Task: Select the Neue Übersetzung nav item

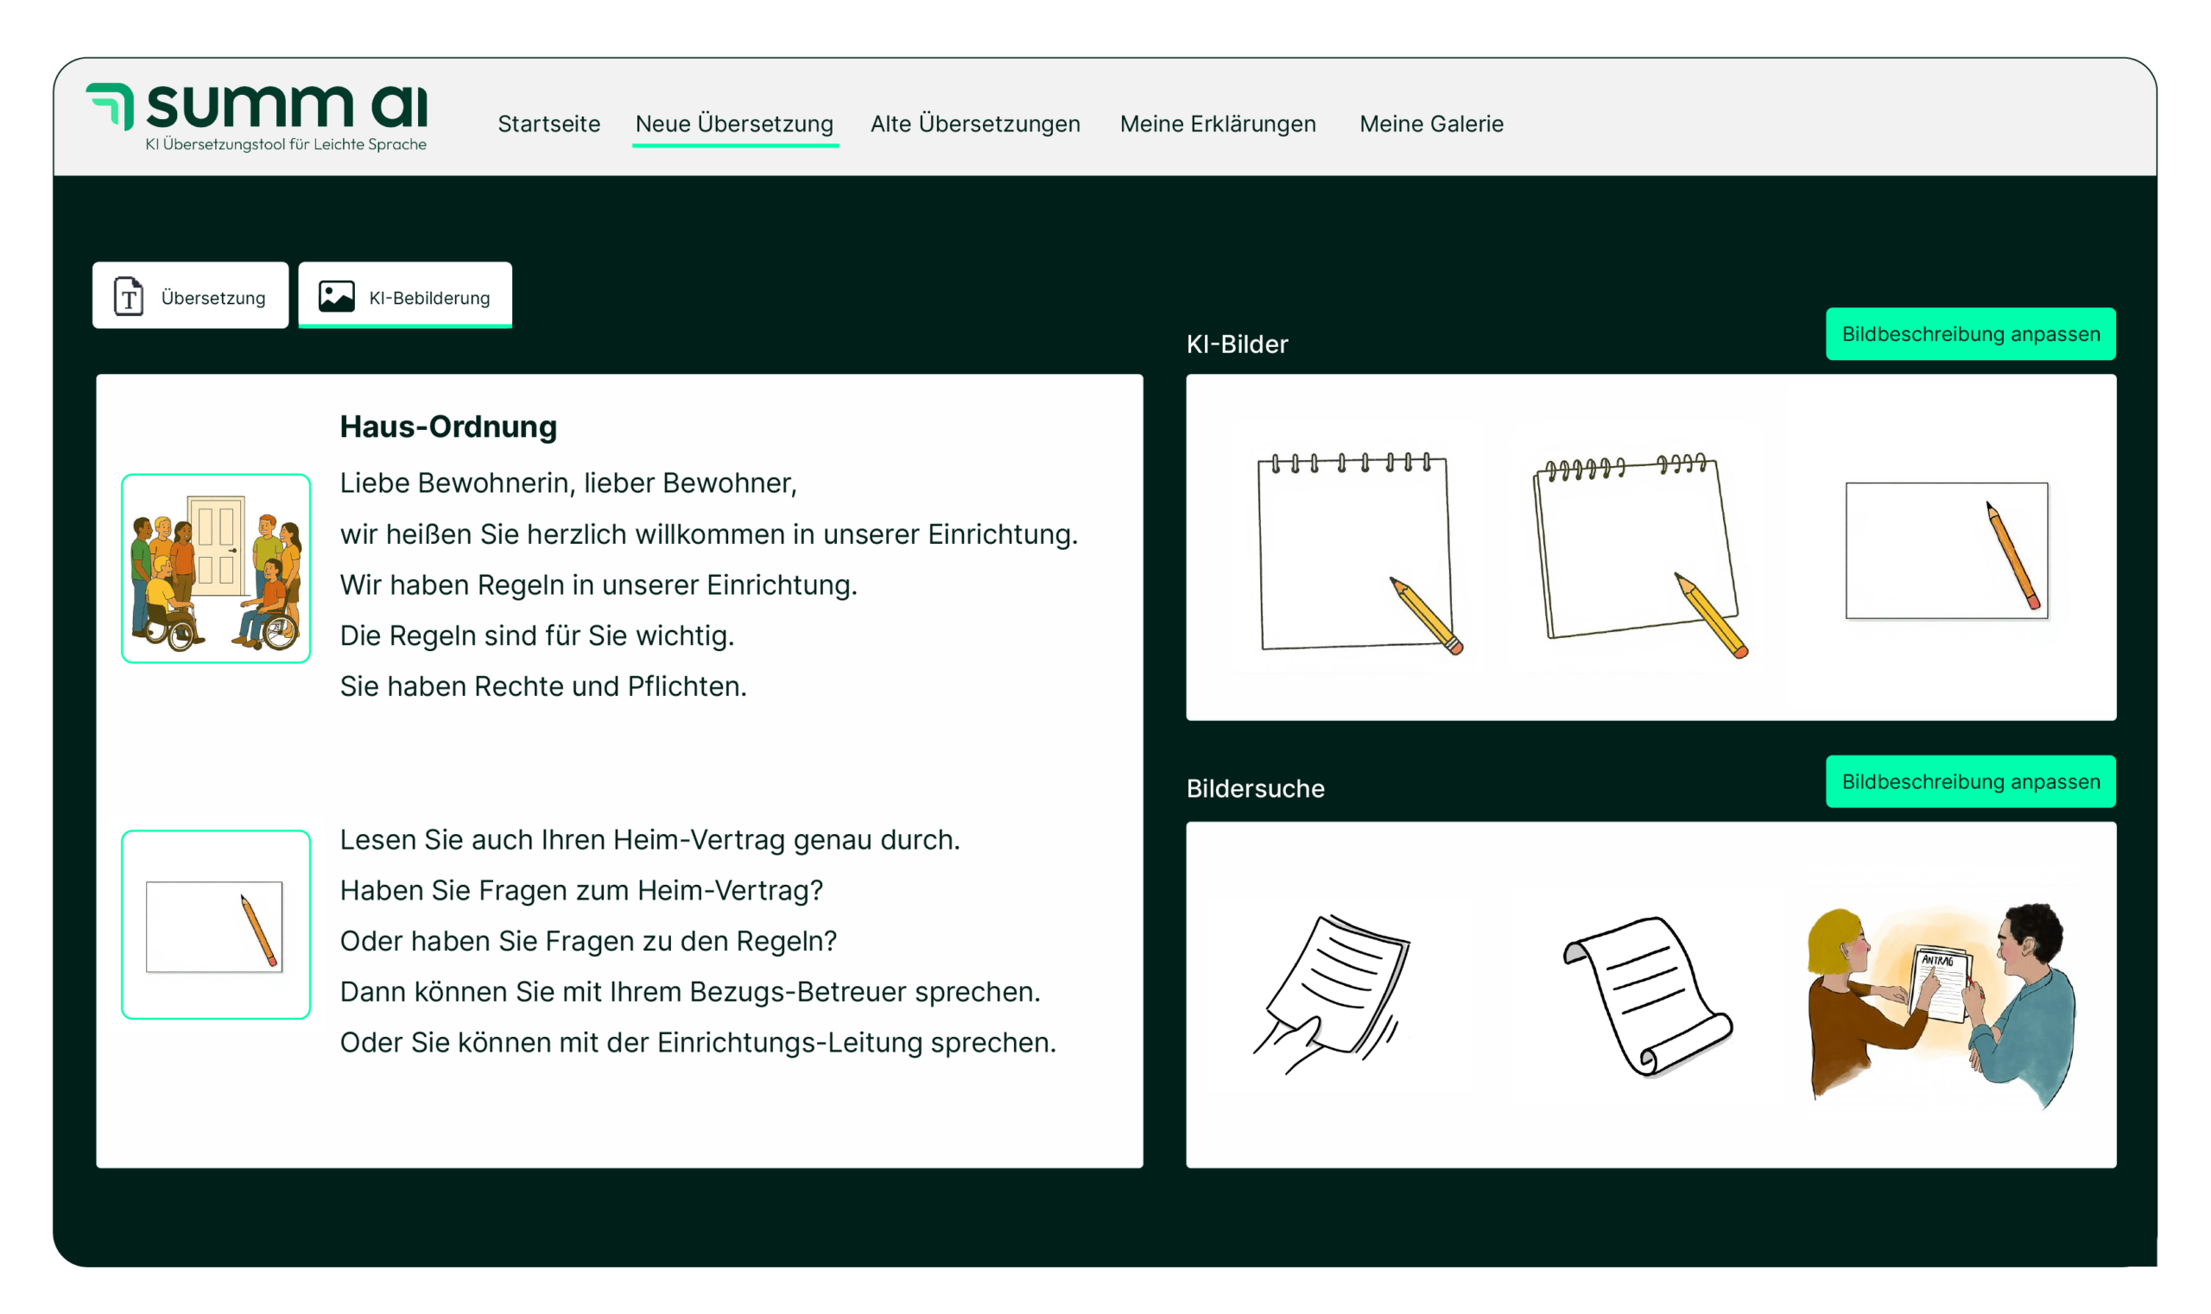Action: coord(733,124)
